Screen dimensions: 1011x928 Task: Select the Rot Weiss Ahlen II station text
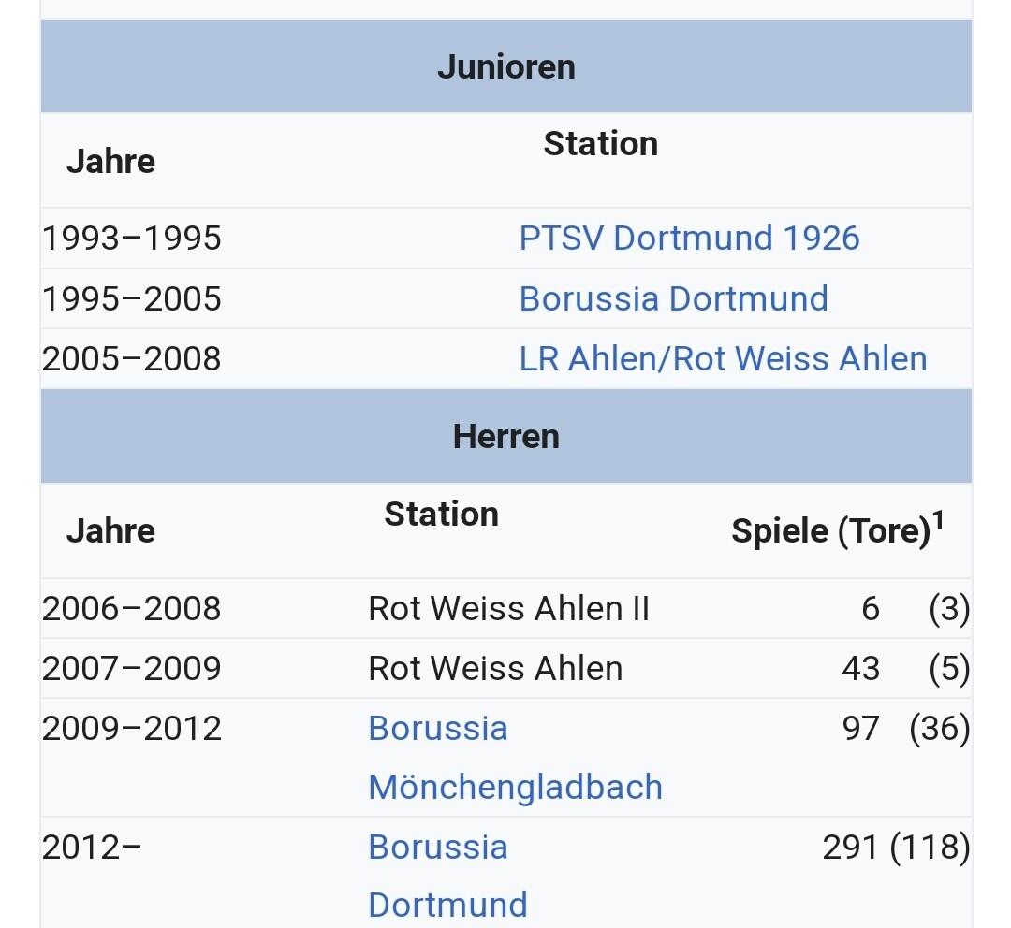[508, 609]
